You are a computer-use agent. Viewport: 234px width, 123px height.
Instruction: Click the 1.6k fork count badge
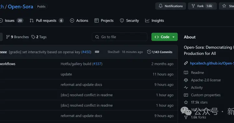pos(209,6)
